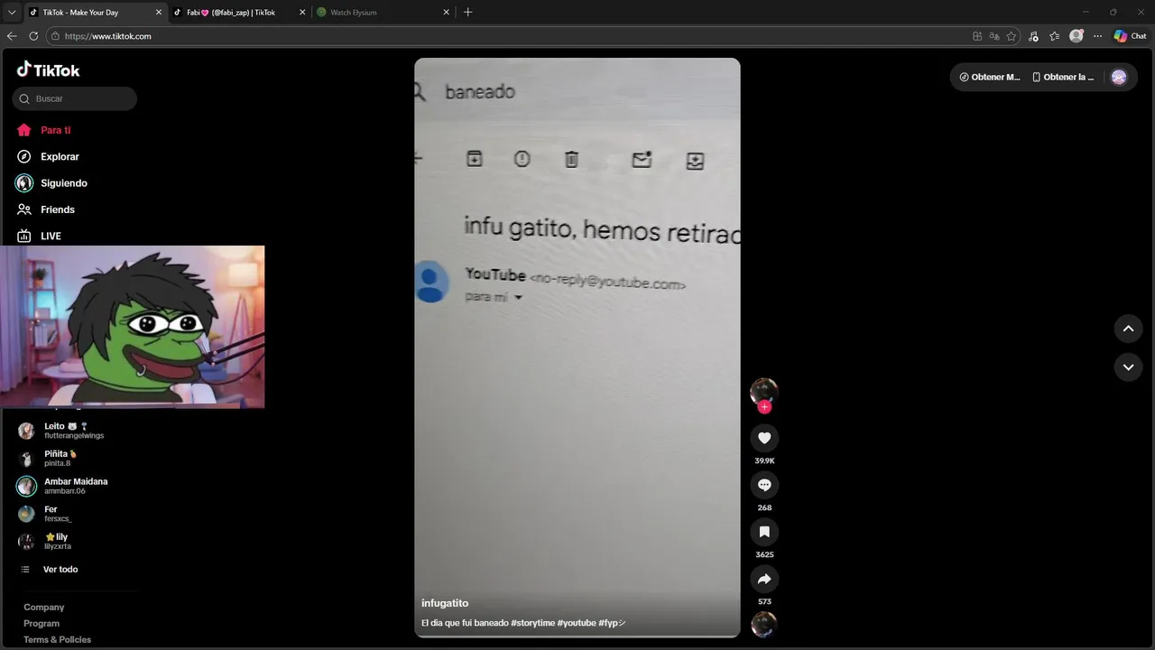View site information icon
Image resolution: width=1155 pixels, height=650 pixels.
pos(55,36)
